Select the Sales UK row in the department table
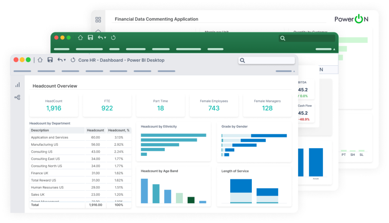The width and height of the screenshot is (389, 223). point(57,194)
